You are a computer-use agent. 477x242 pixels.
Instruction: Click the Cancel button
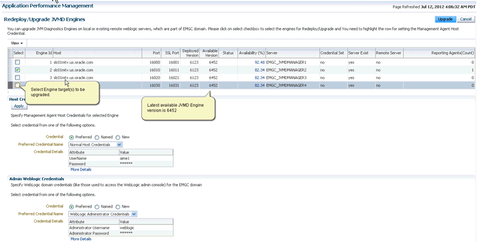[x=466, y=19]
